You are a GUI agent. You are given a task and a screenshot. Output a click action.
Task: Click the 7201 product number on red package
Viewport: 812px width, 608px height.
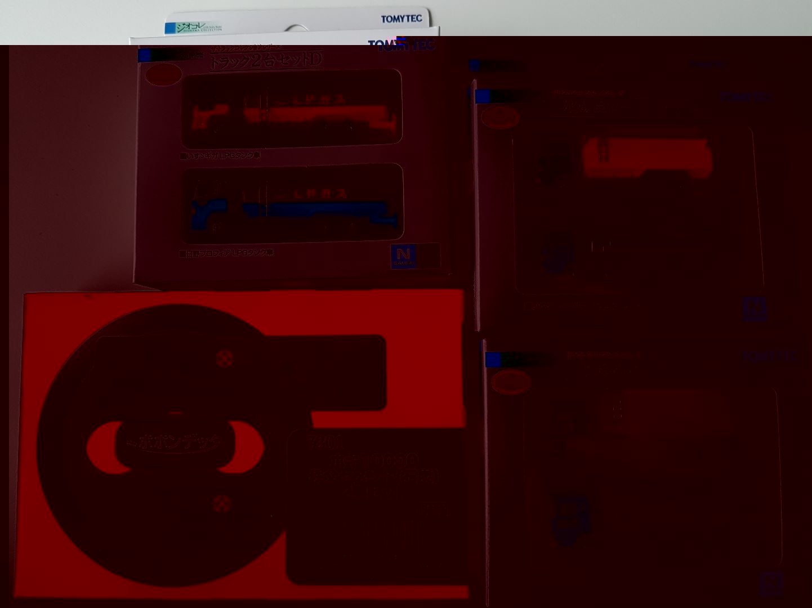325,443
